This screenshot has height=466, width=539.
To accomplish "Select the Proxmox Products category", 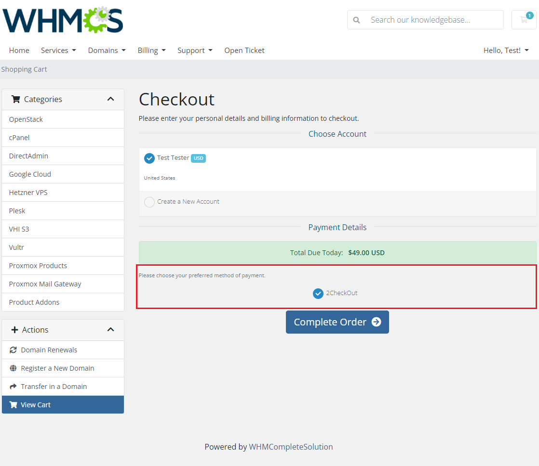I will click(63, 266).
